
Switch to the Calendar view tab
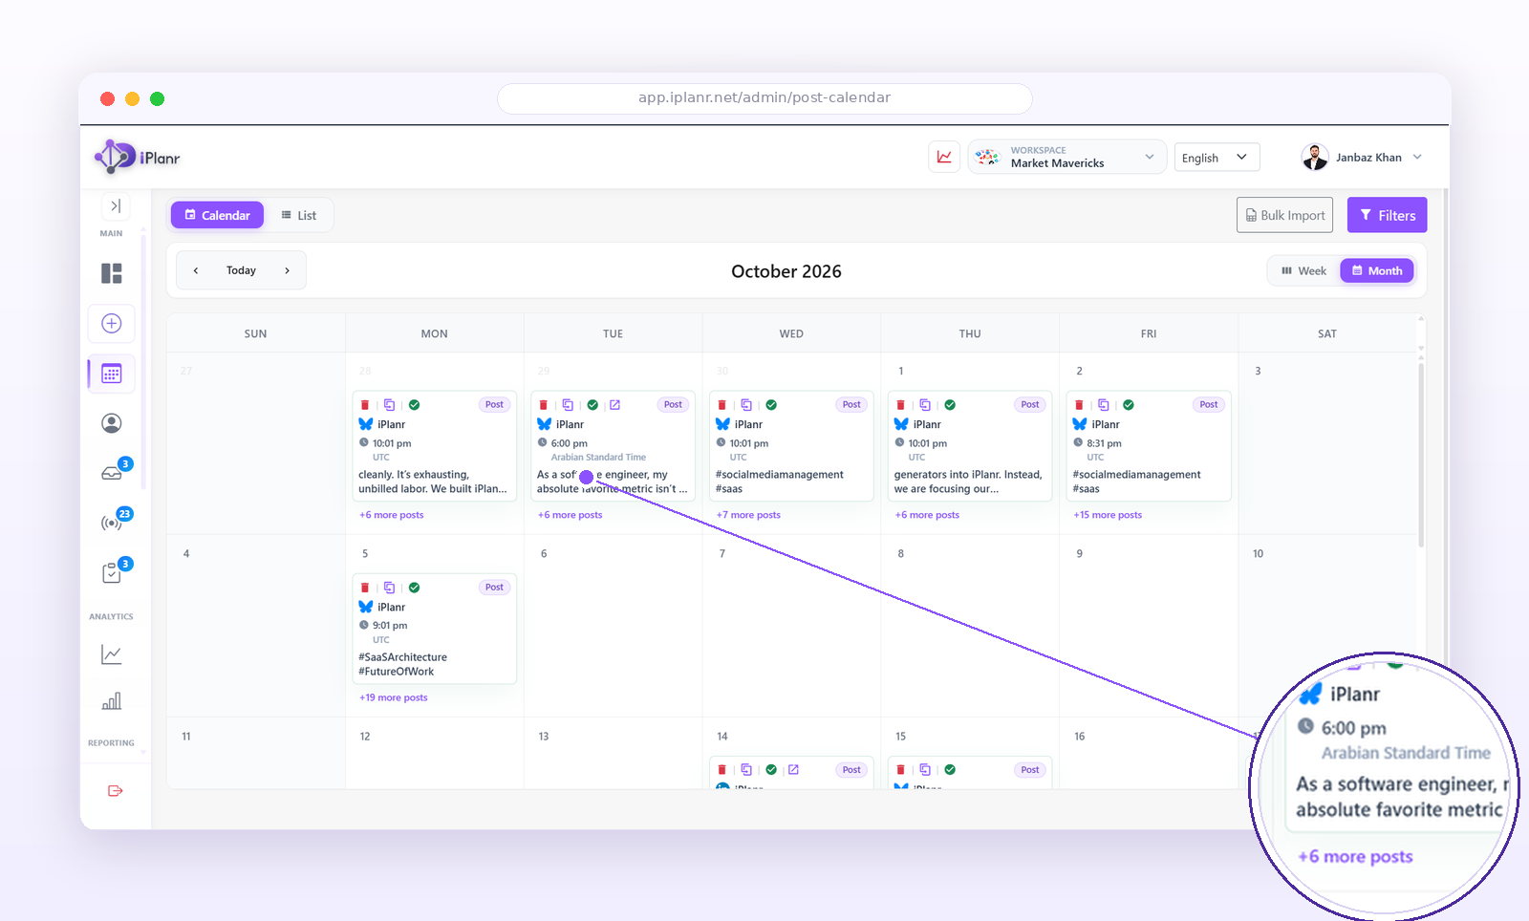point(217,215)
